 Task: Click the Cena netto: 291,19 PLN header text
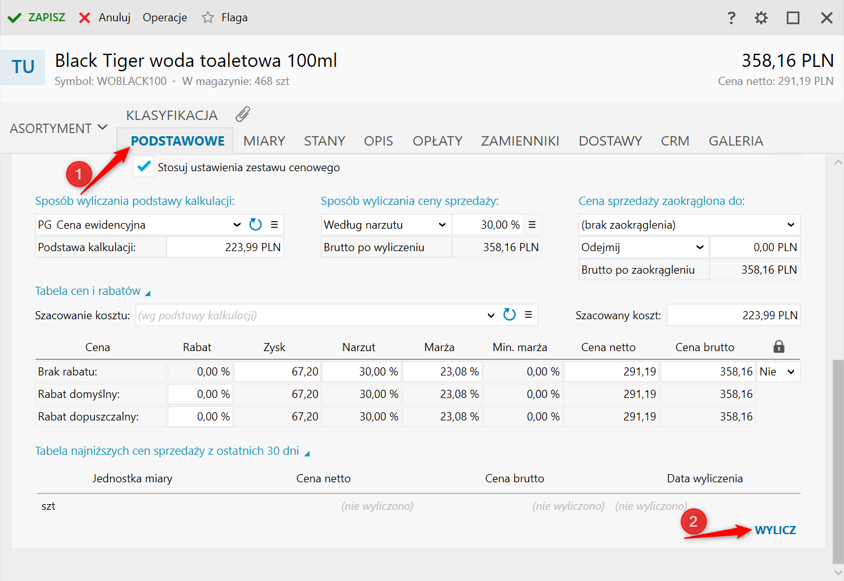coord(775,81)
